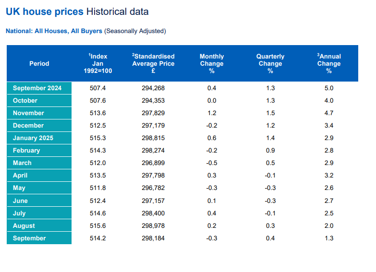
Task: Click the 'UK house prices' title heading
Action: tap(45, 12)
